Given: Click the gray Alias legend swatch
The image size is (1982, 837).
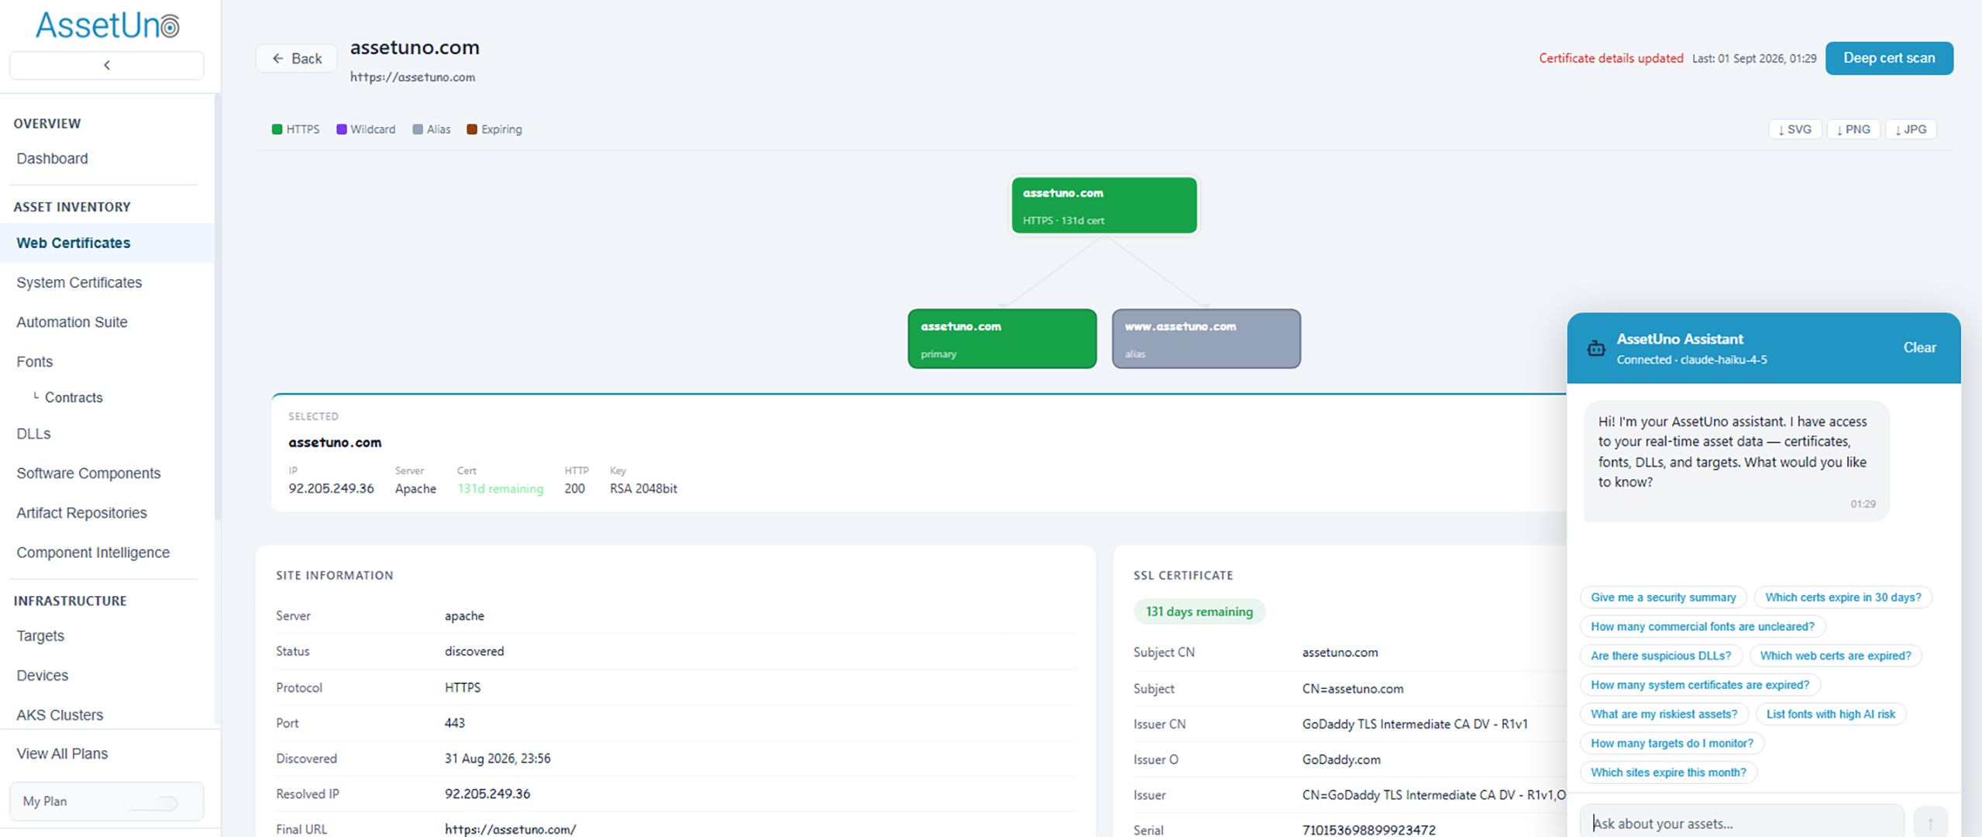Looking at the screenshot, I should [x=418, y=129].
